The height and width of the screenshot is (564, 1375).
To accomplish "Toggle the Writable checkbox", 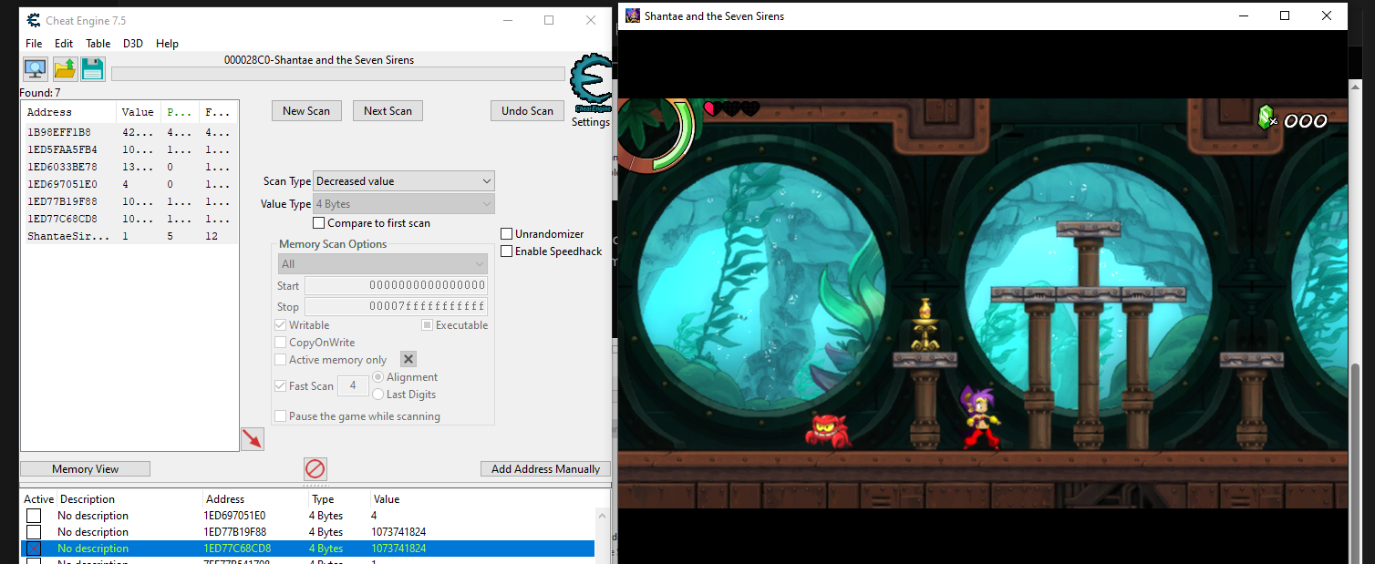I will 281,325.
